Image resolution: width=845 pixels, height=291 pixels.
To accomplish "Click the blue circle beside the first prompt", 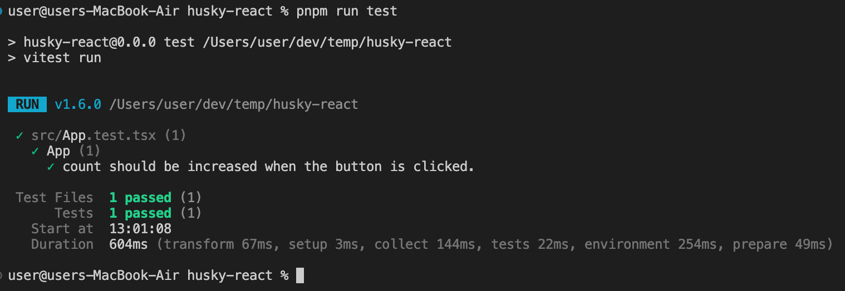I will pyautogui.click(x=1, y=11).
